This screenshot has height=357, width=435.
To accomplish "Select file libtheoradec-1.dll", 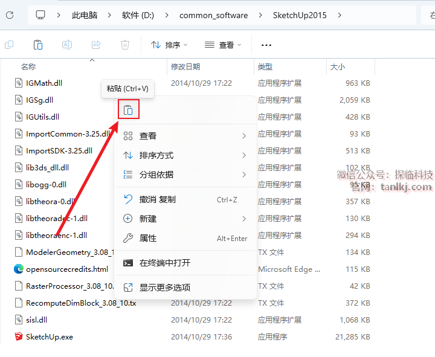I will pyautogui.click(x=57, y=218).
